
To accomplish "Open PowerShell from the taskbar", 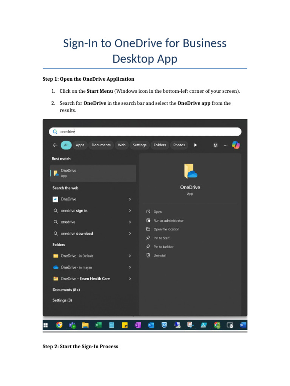I will [x=204, y=325].
